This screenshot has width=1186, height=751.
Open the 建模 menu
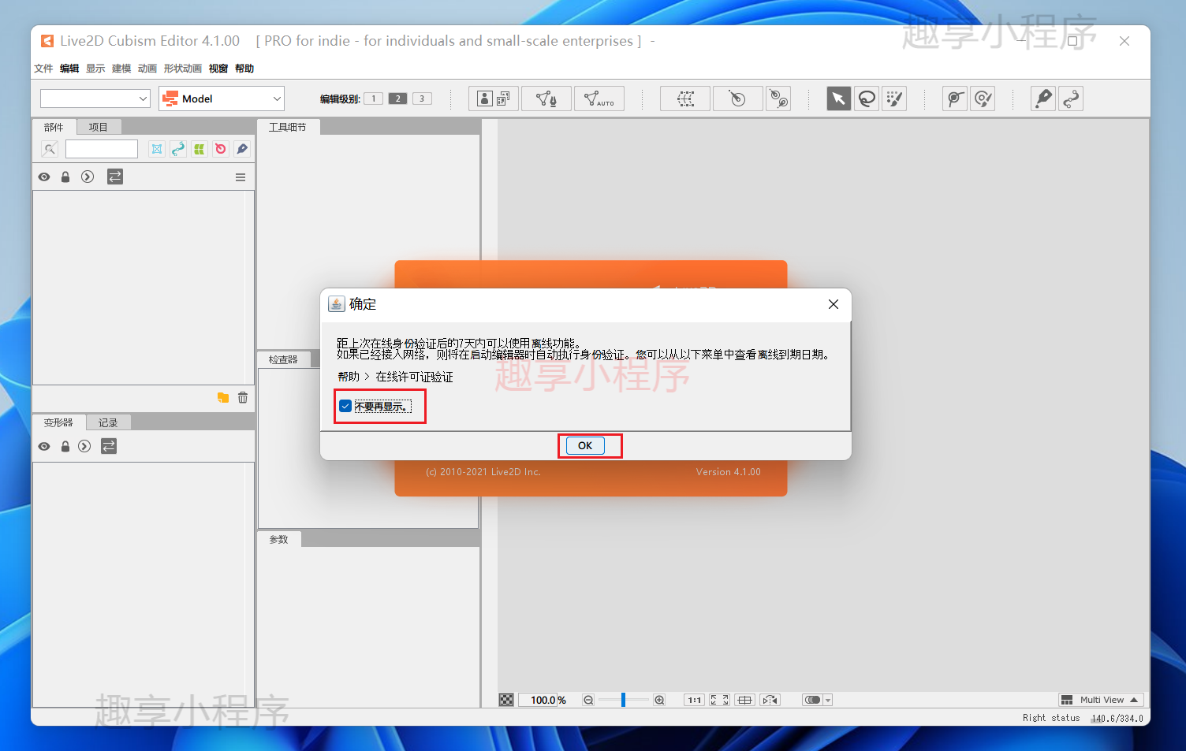pyautogui.click(x=121, y=69)
